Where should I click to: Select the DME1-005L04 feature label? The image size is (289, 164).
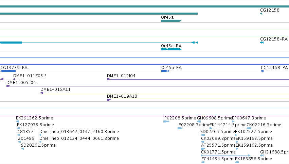click(x=21, y=83)
